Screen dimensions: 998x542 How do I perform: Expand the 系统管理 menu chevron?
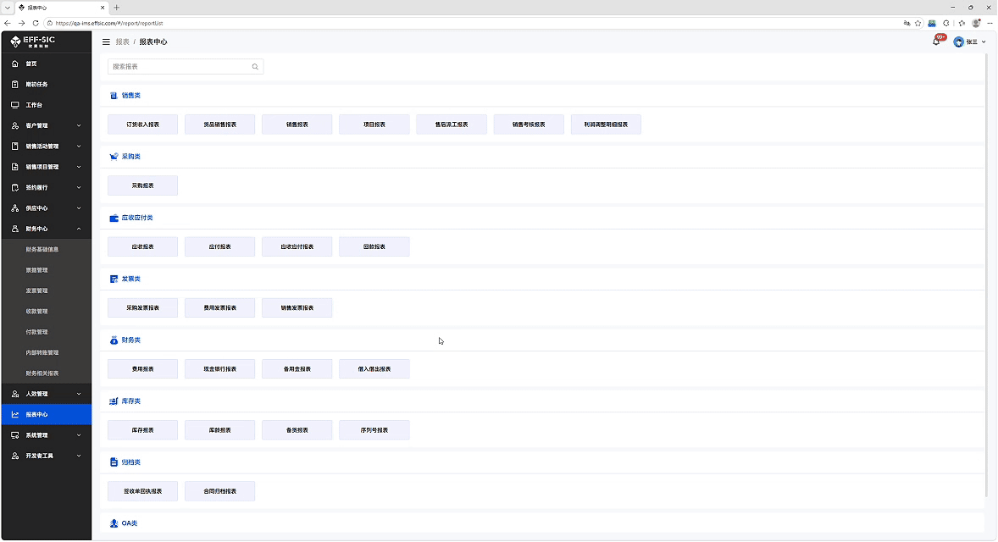(x=79, y=436)
